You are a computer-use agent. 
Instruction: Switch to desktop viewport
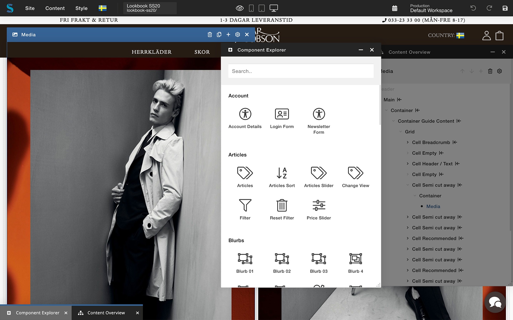click(x=274, y=8)
